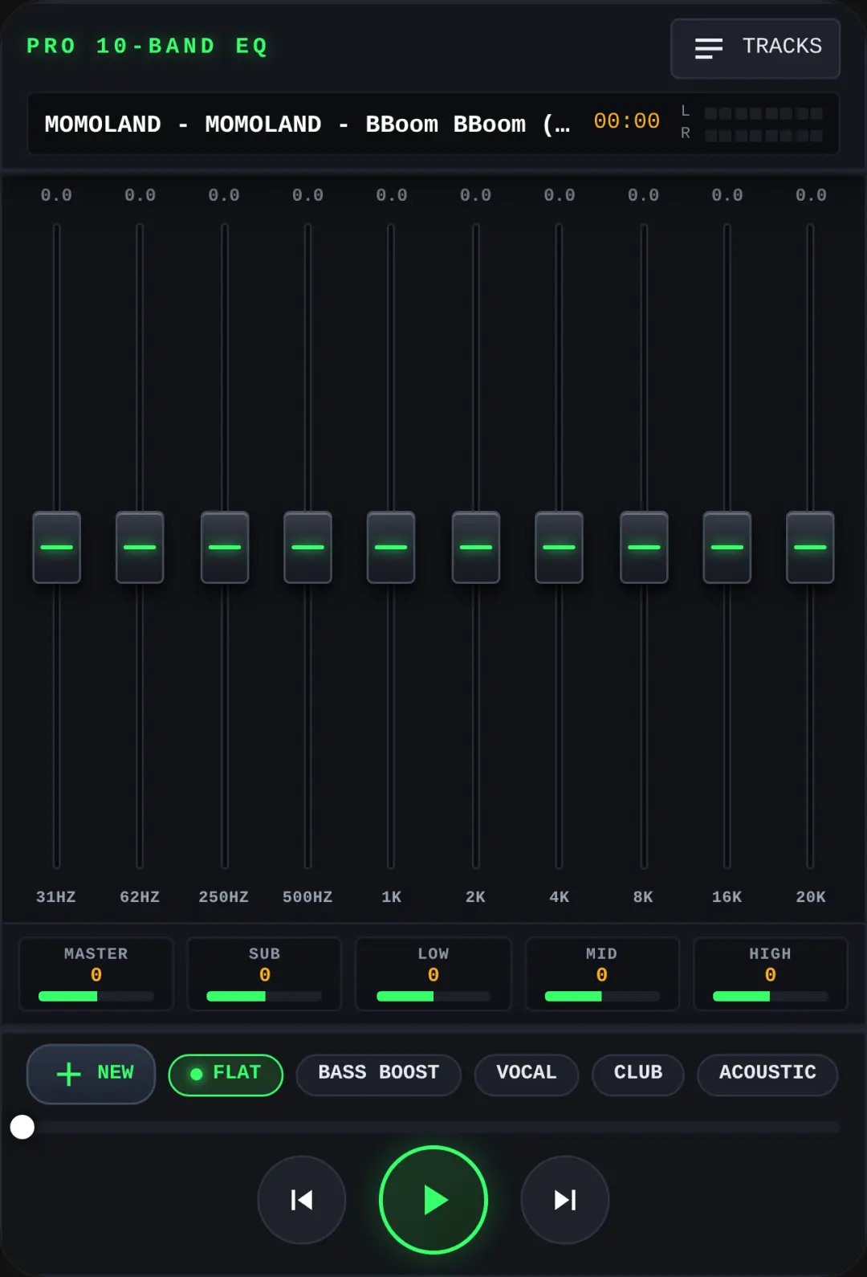Click the High gain level bar
867x1277 pixels.
point(771,996)
